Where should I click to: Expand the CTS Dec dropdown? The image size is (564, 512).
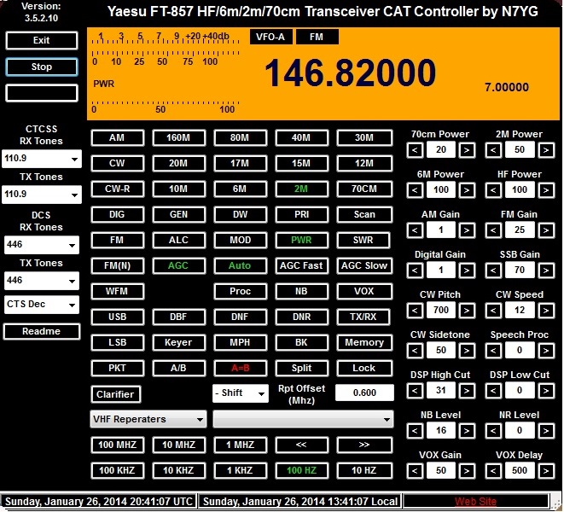coord(41,305)
